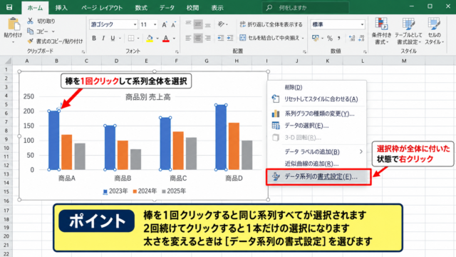Click the Copy (コピー) icon

coord(30,31)
